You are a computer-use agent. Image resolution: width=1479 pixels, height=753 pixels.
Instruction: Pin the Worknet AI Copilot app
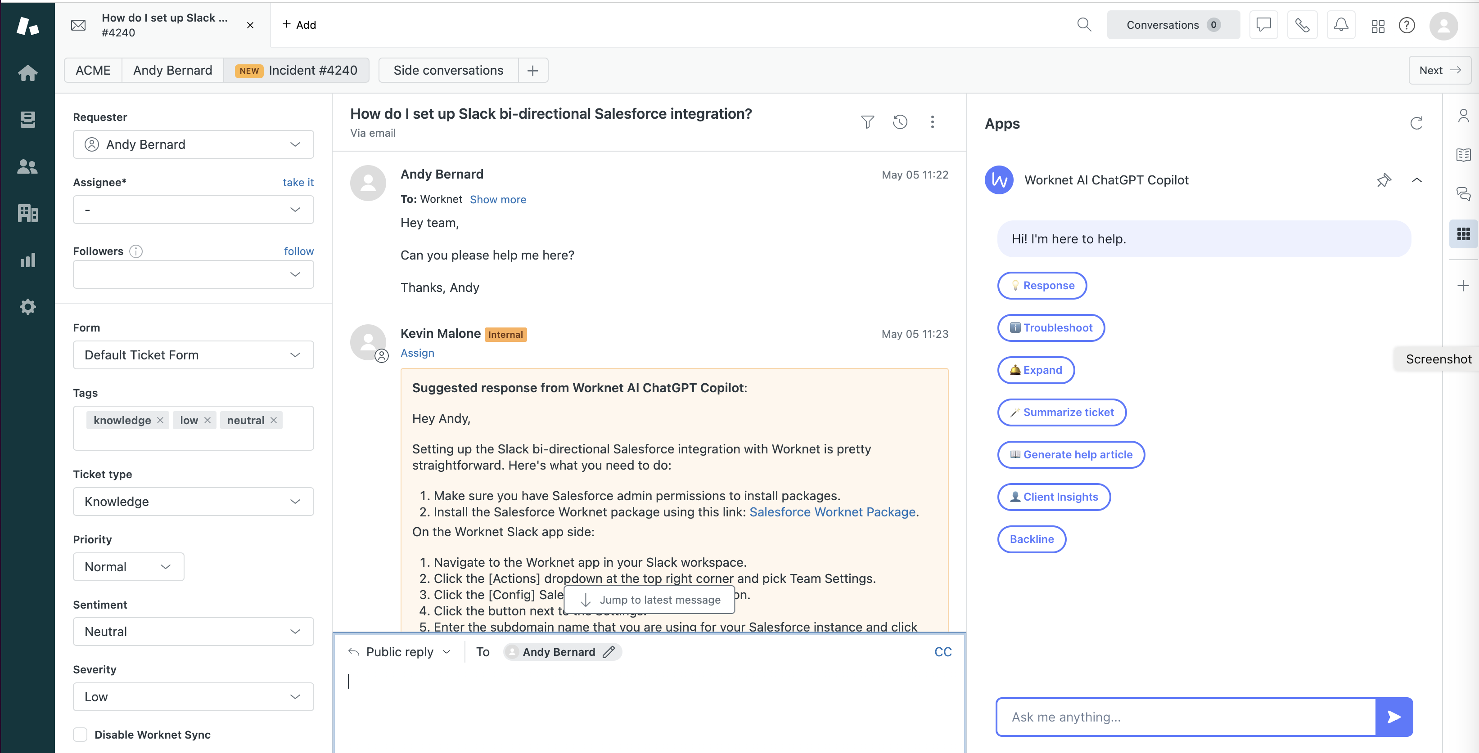point(1384,180)
